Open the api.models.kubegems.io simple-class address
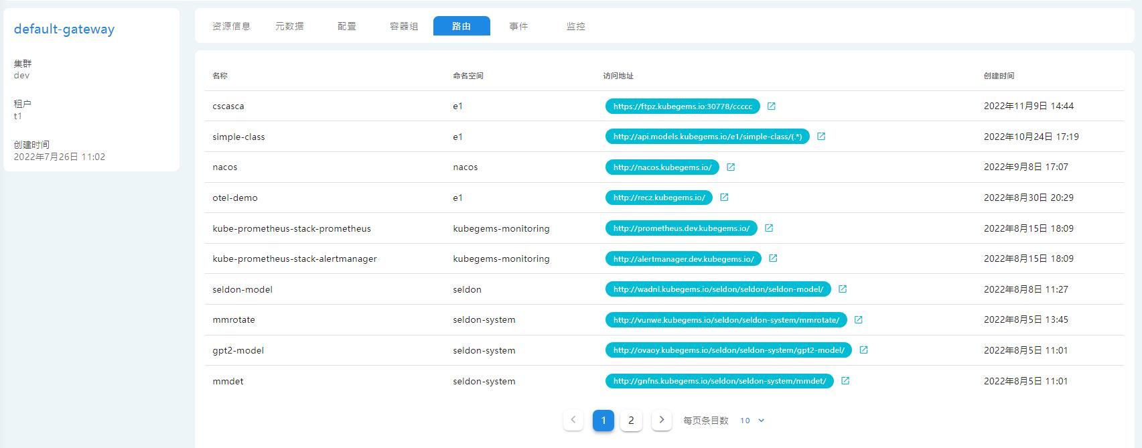1142x448 pixels. click(x=707, y=137)
